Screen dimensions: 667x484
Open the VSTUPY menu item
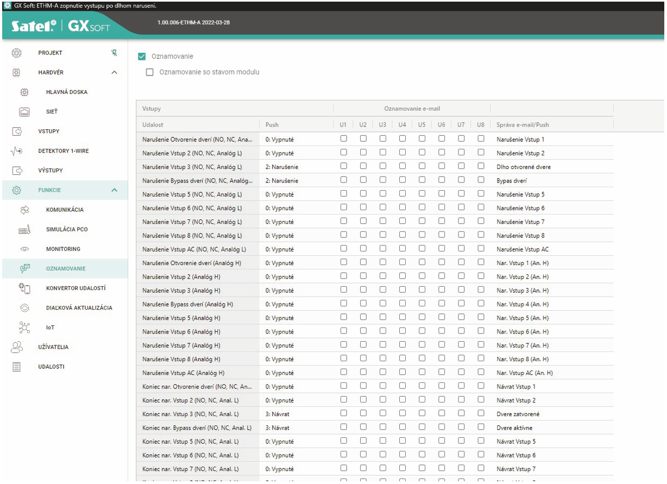click(x=49, y=131)
